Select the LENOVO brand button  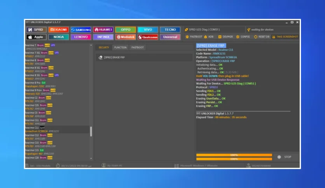81,37
